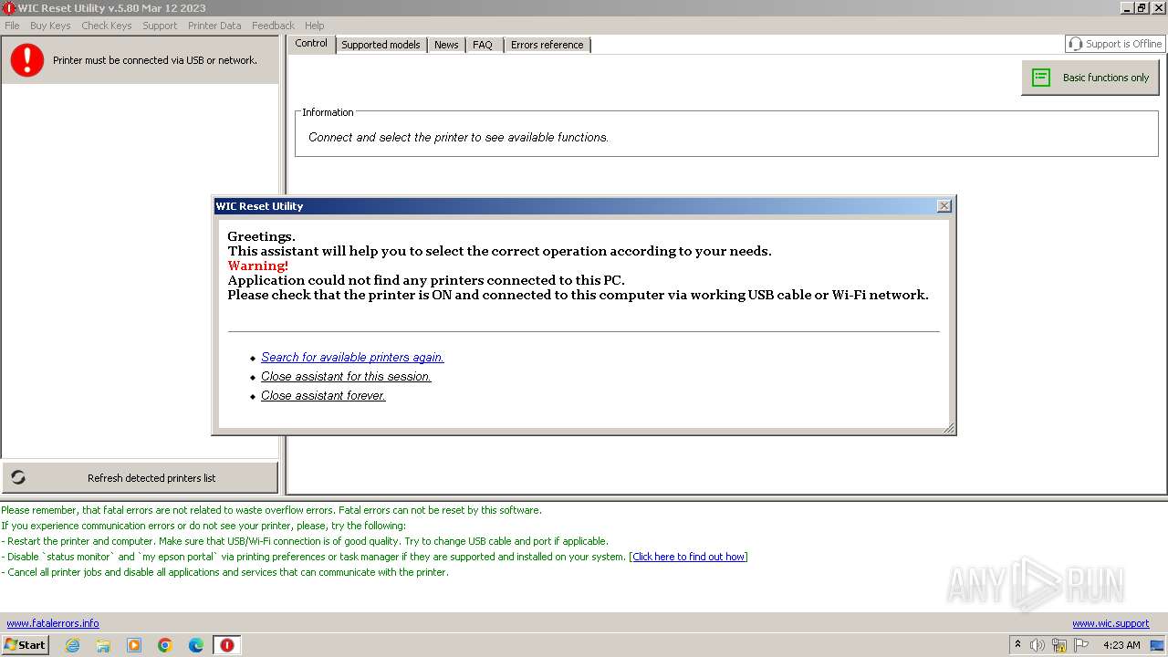The height and width of the screenshot is (657, 1168).
Task: Minimize the main WIC Reset Utility window
Action: pyautogui.click(x=1127, y=8)
